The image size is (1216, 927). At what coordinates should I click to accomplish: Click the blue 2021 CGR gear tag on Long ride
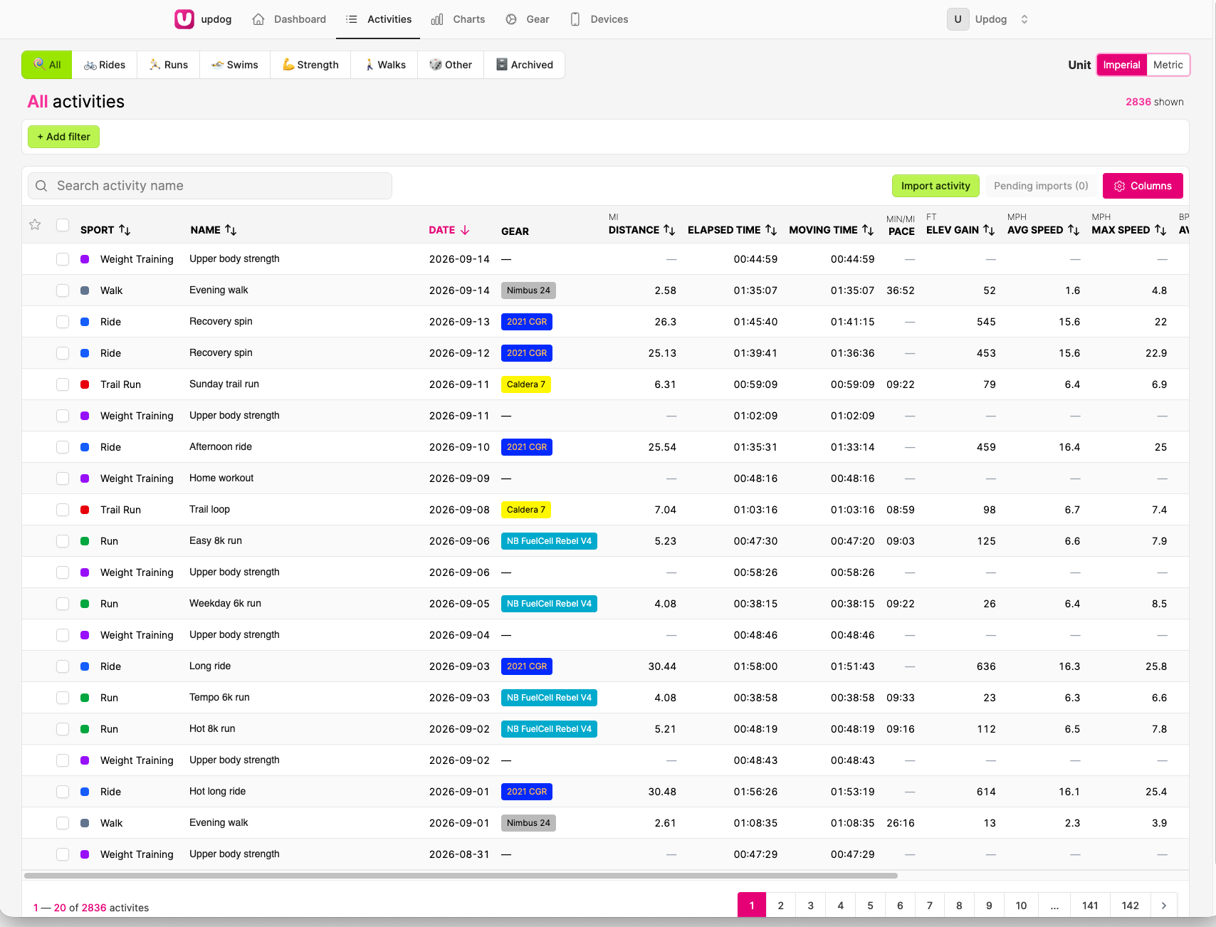(x=527, y=666)
